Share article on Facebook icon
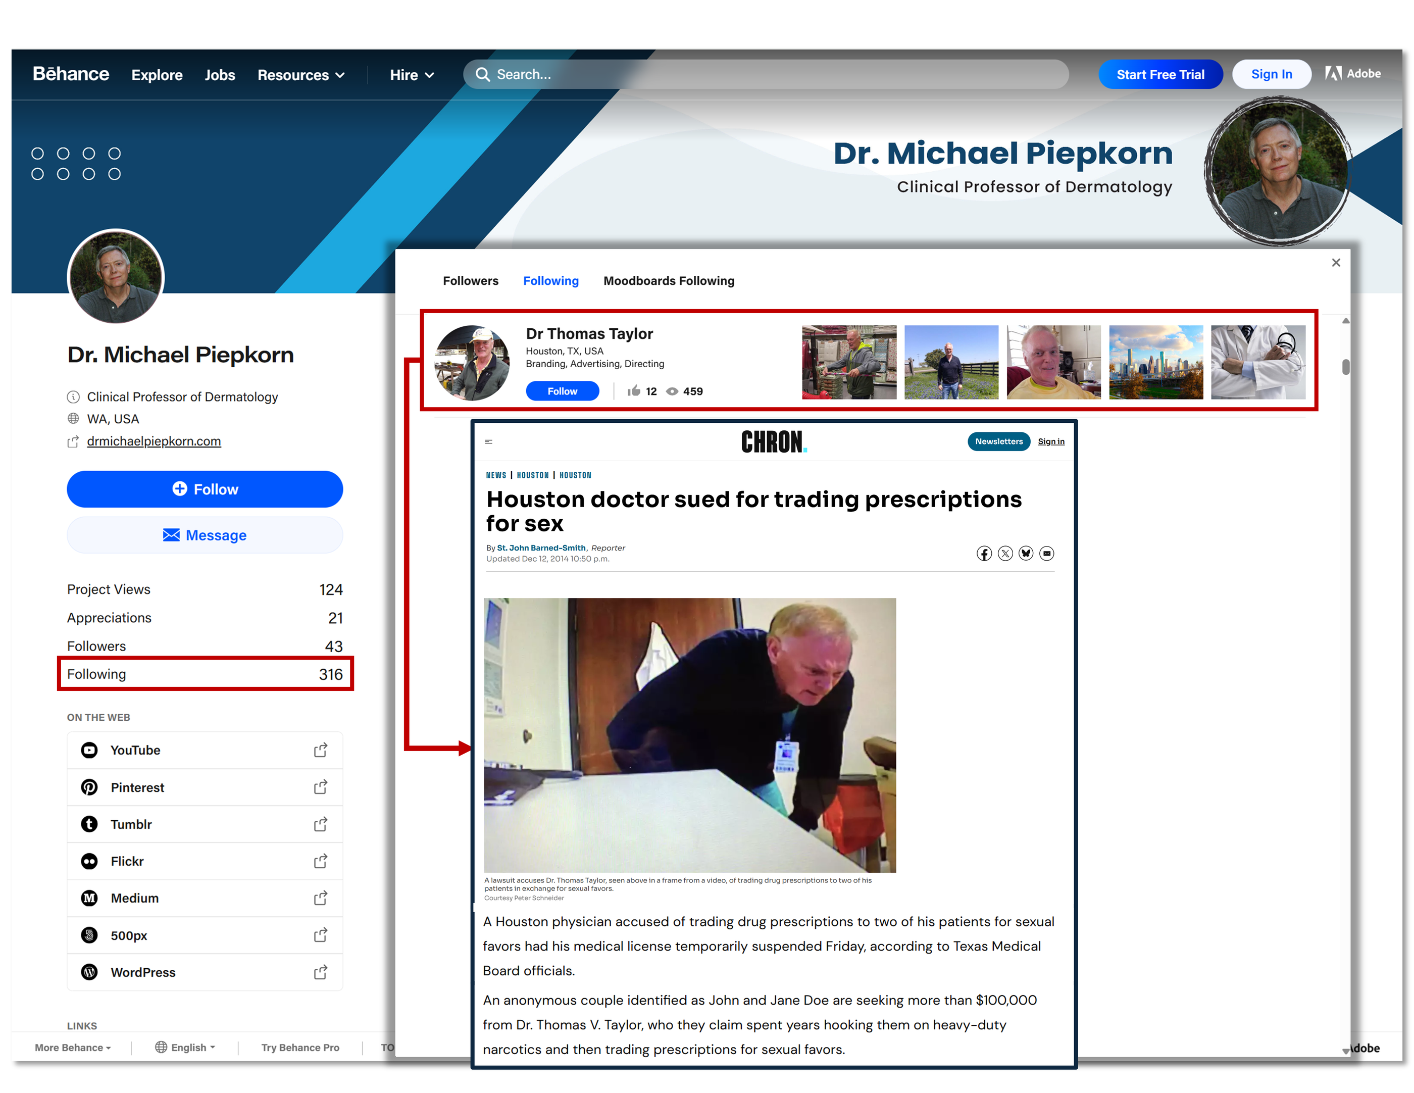Image resolution: width=1414 pixels, height=1093 pixels. [x=984, y=553]
